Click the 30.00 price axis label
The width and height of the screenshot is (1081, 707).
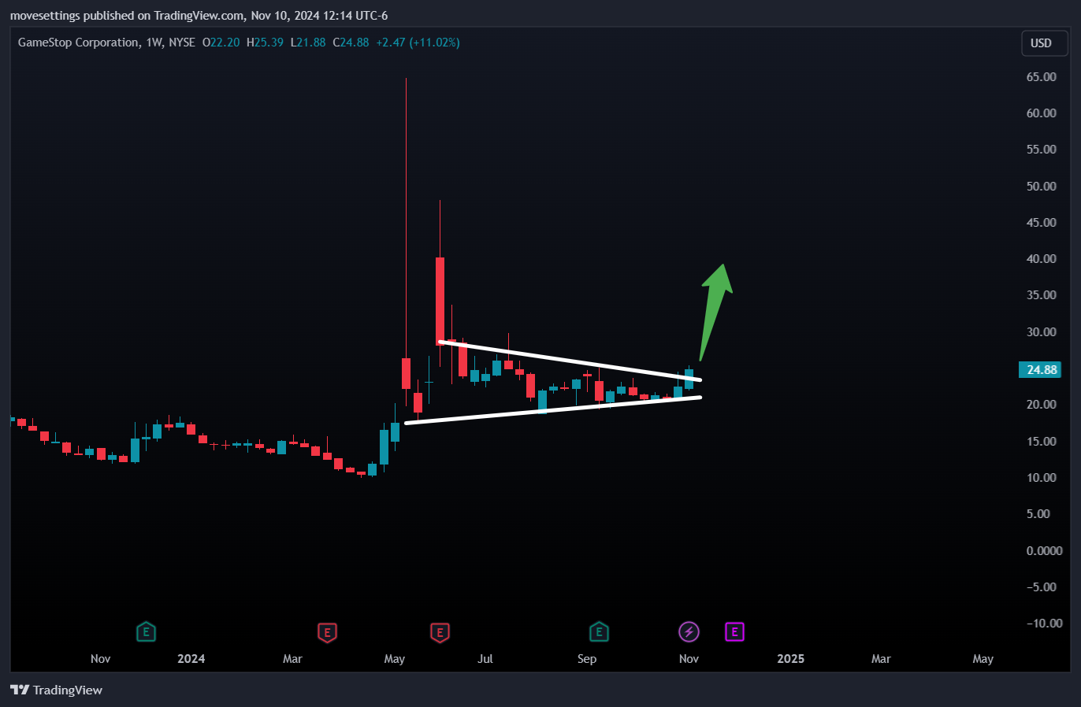1041,331
